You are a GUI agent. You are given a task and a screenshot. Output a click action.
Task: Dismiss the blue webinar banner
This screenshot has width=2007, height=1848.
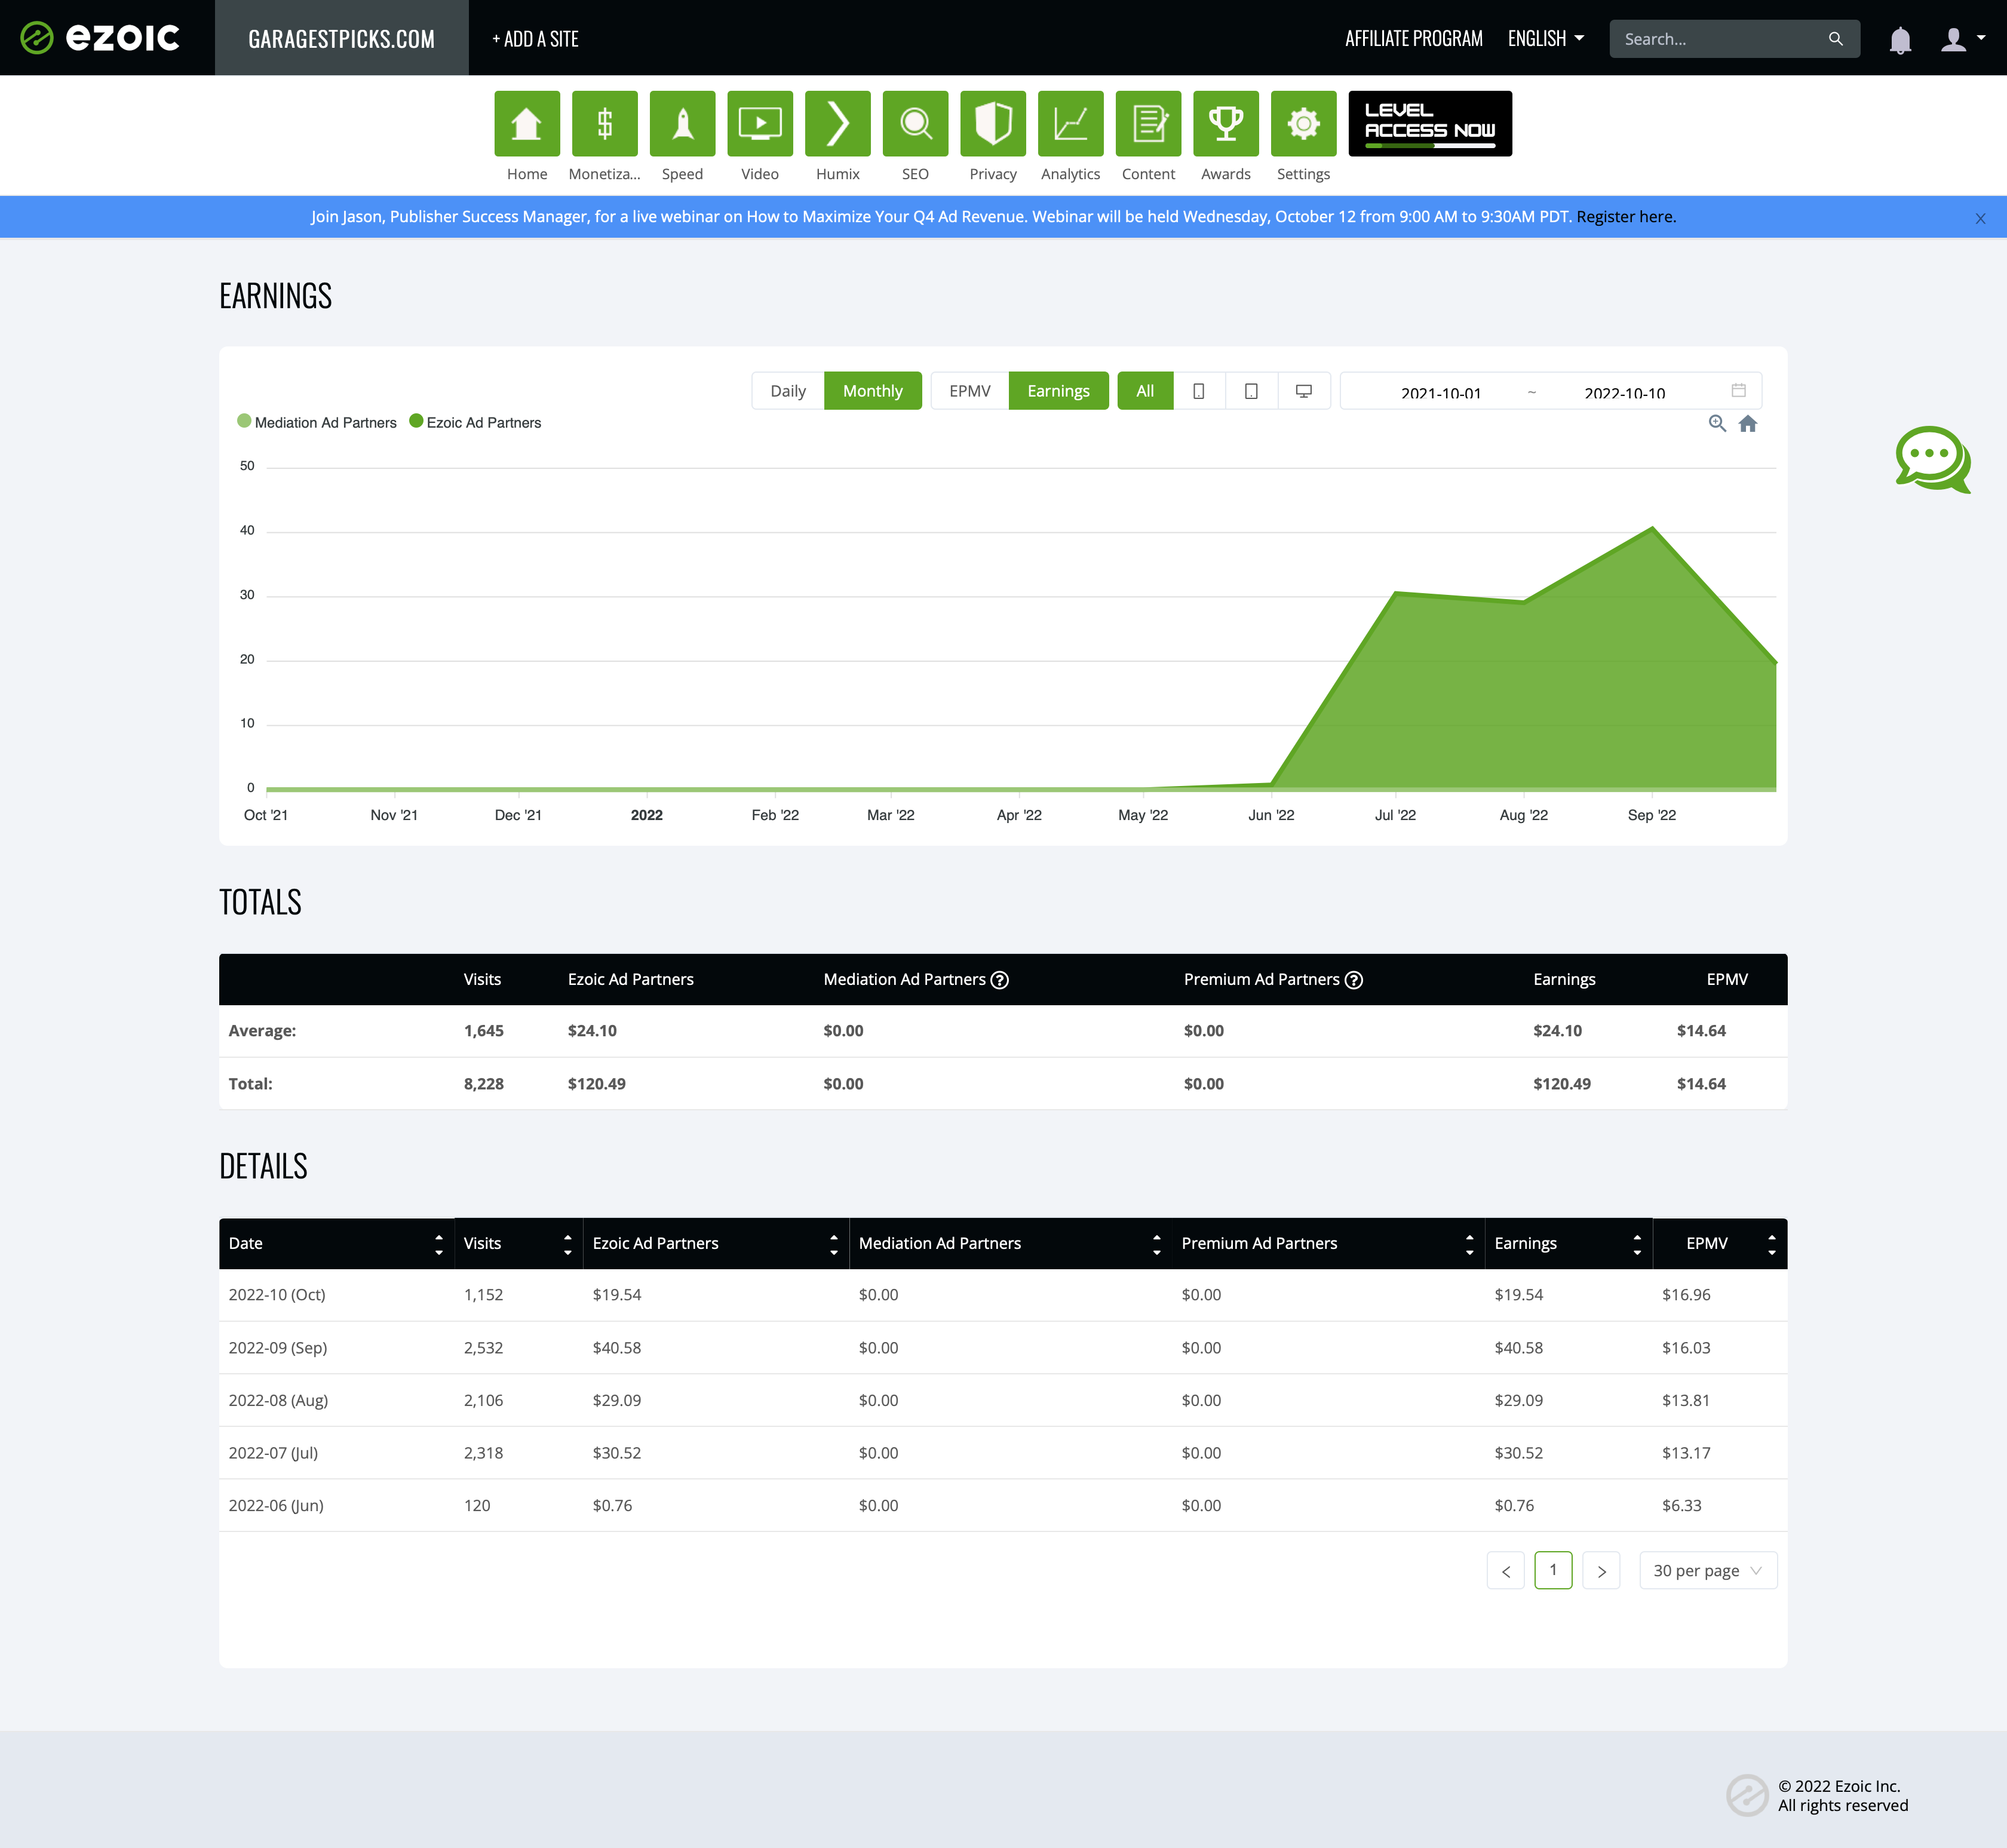tap(1980, 218)
